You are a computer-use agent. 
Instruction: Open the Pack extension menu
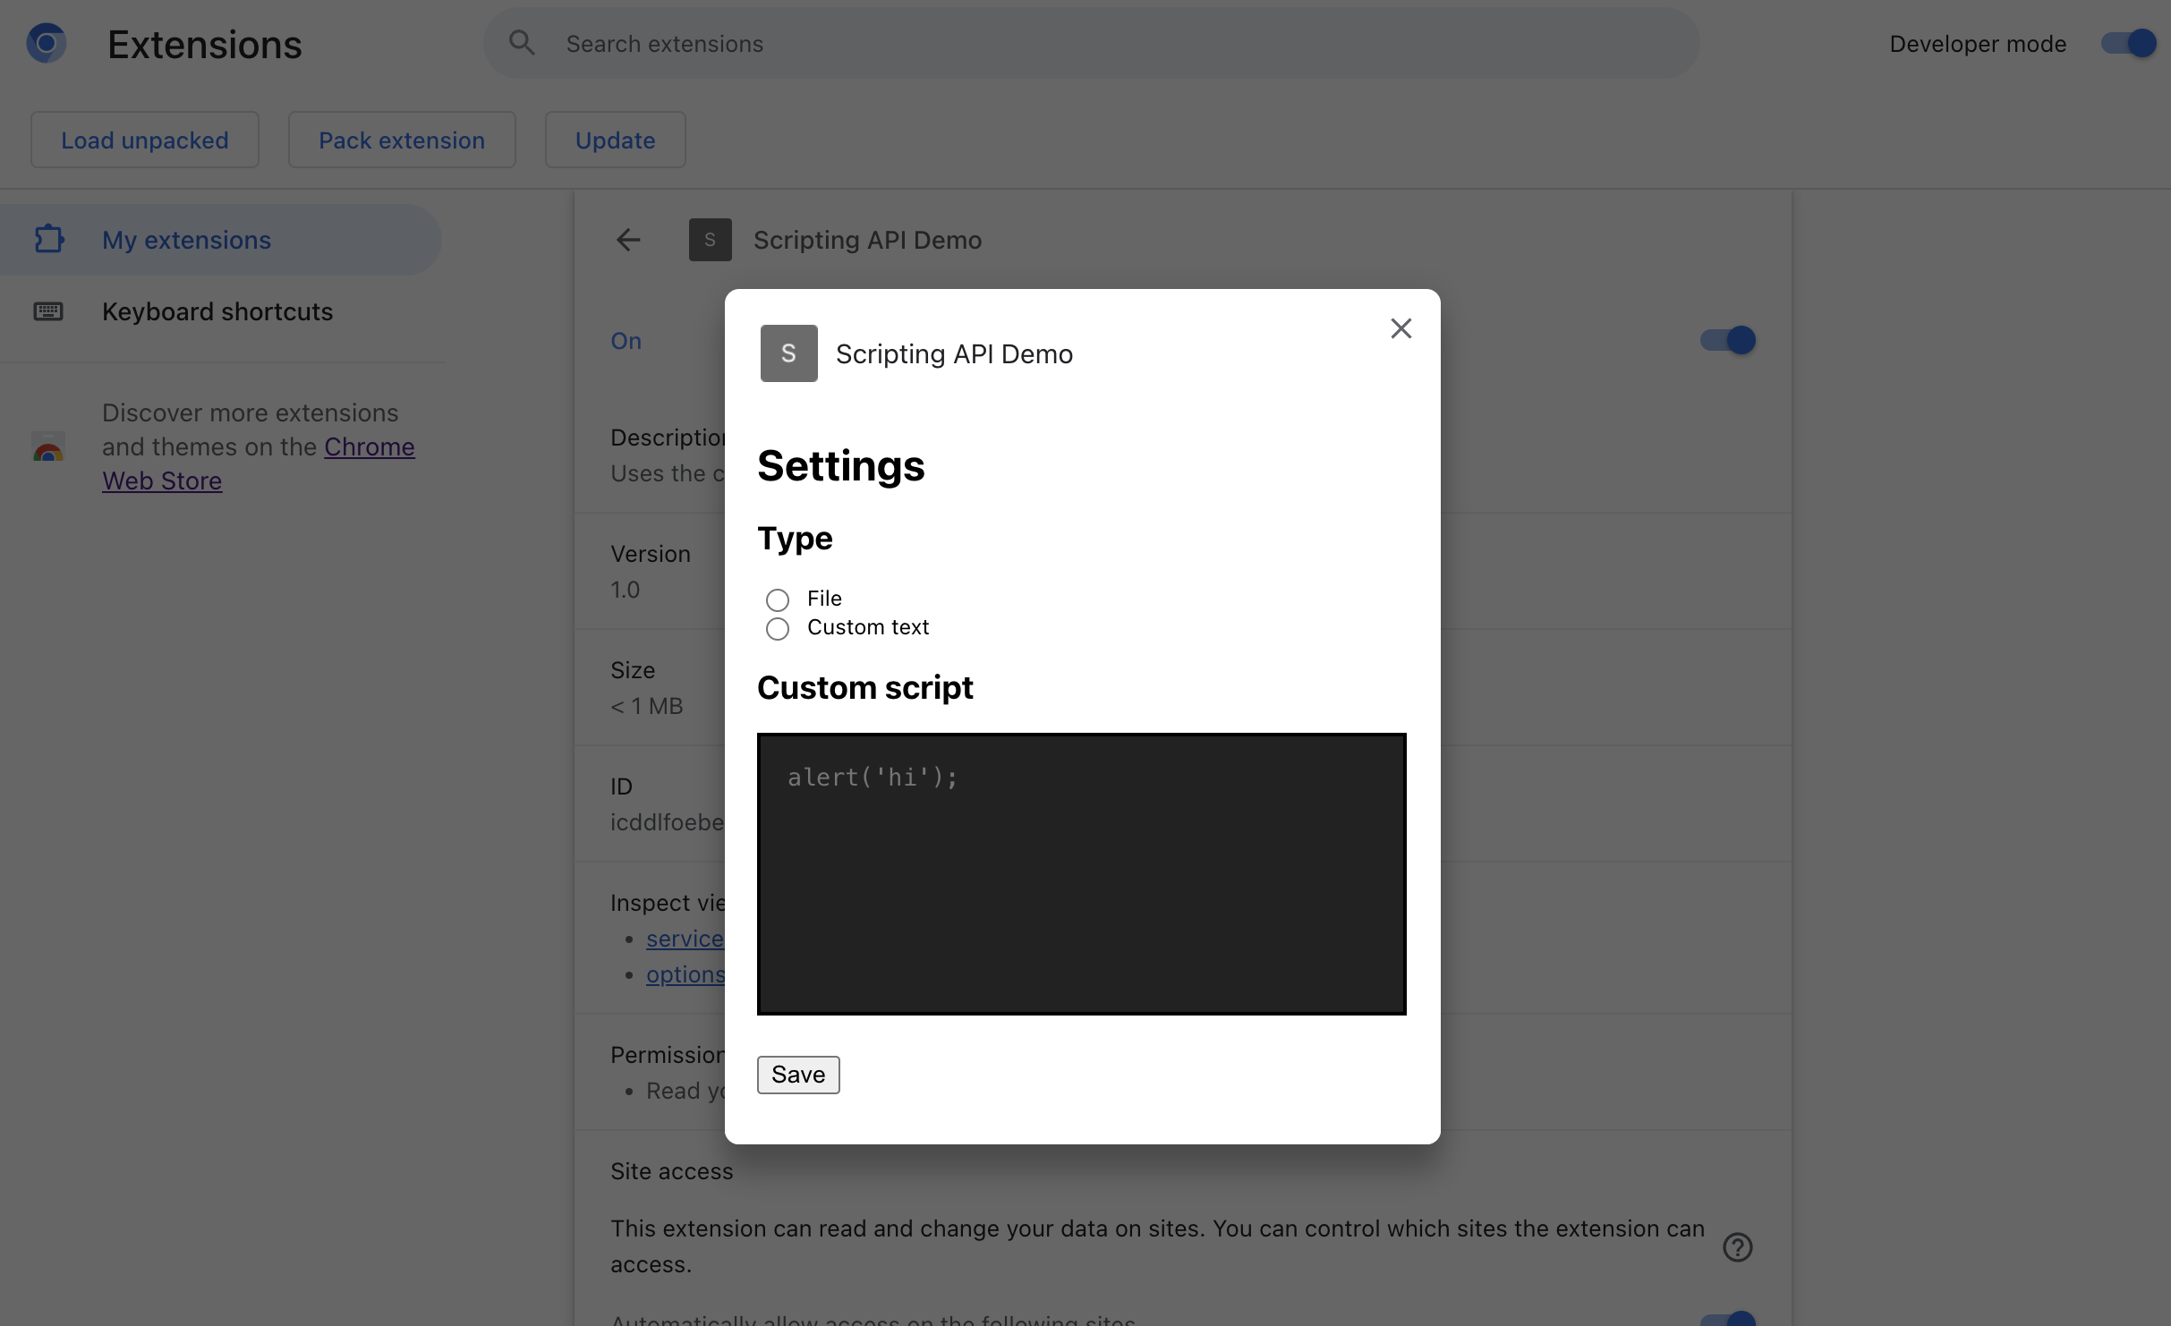click(402, 140)
